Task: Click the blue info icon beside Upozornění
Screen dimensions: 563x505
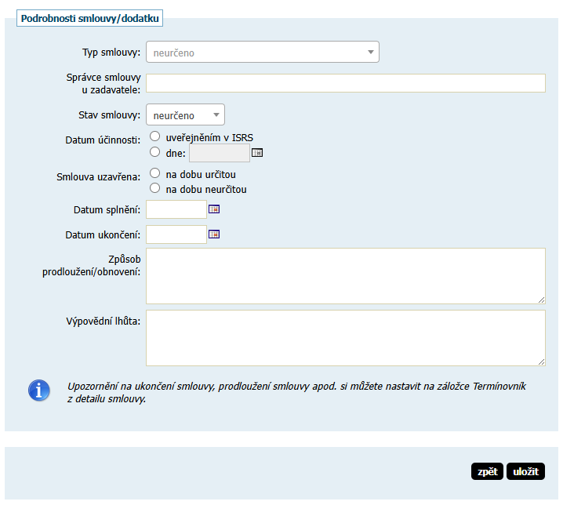Action: tap(39, 390)
